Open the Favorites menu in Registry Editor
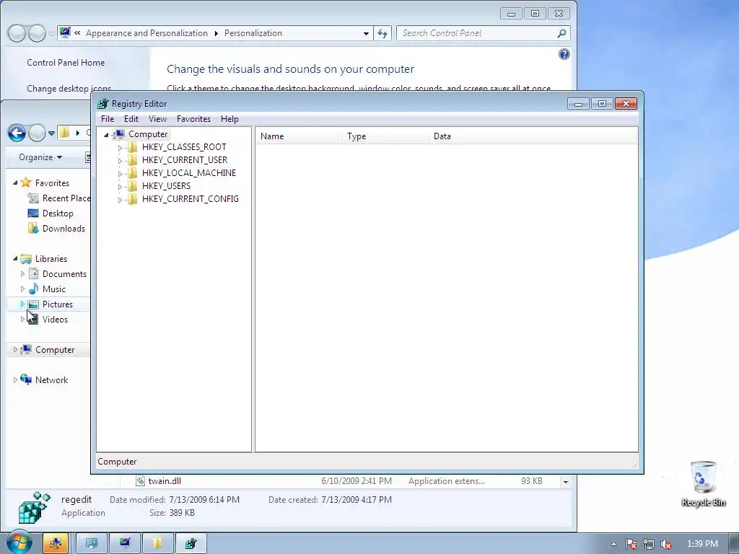Screen dimensions: 739x554 193,119
